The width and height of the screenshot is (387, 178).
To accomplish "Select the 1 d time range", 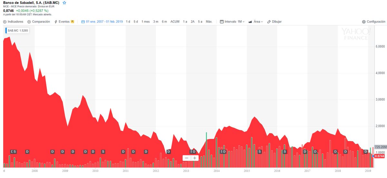I will click(x=128, y=22).
